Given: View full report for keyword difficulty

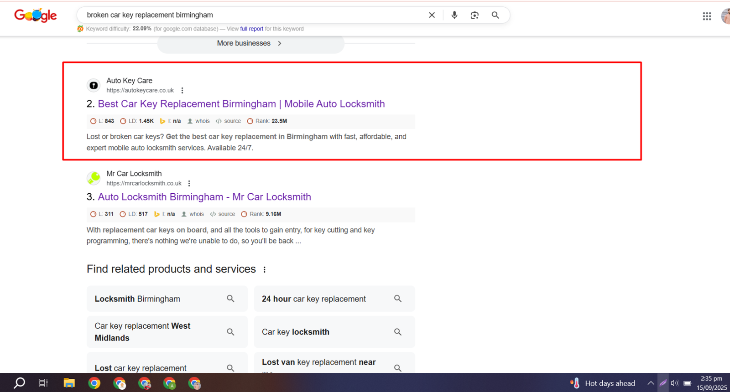Looking at the screenshot, I should pyautogui.click(x=251, y=29).
